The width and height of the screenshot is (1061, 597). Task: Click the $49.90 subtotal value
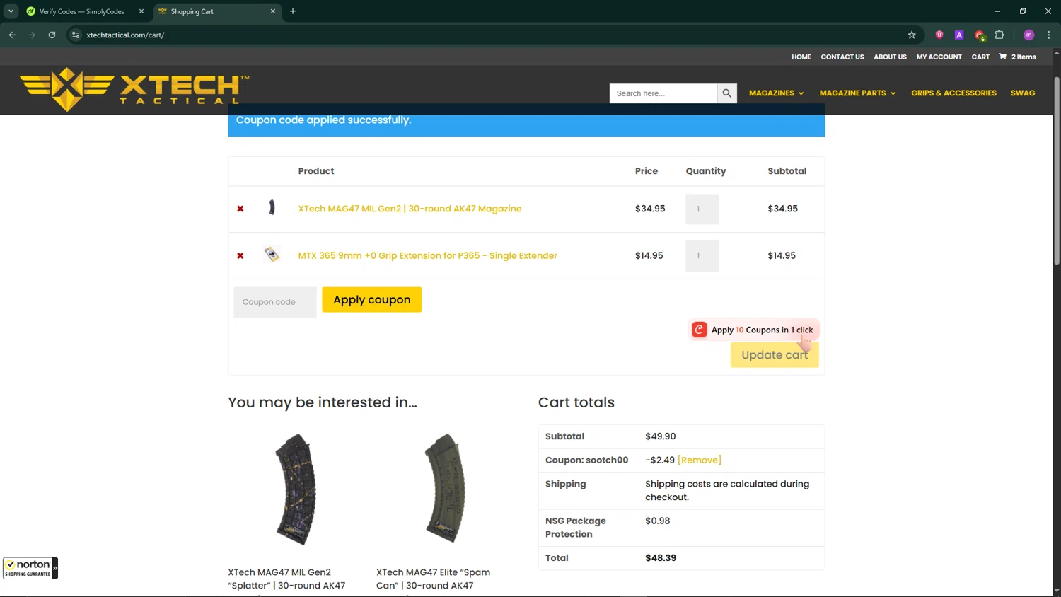point(660,436)
